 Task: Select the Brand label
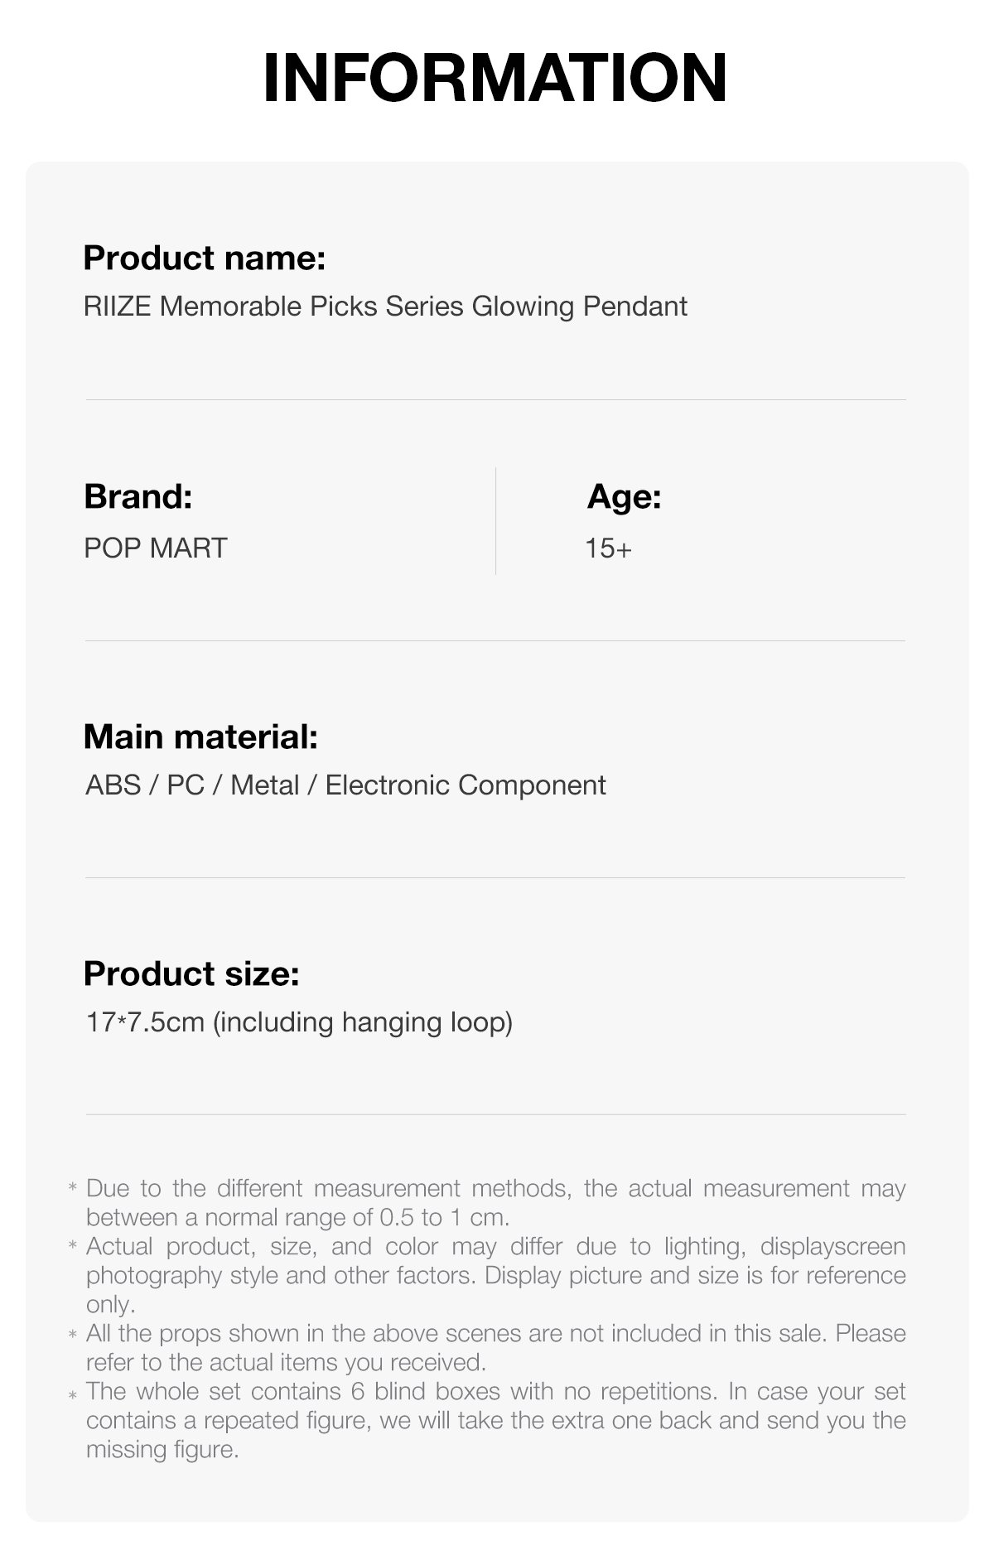(x=138, y=497)
